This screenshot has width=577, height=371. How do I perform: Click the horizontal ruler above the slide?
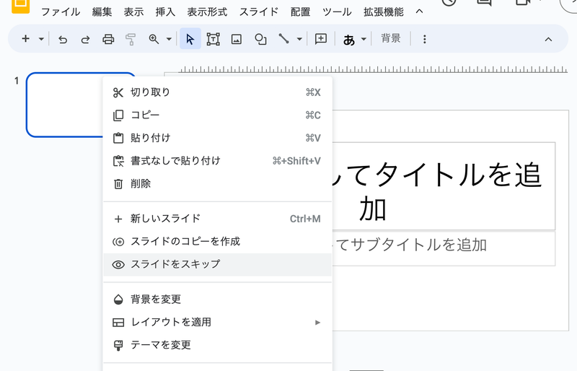pos(373,69)
